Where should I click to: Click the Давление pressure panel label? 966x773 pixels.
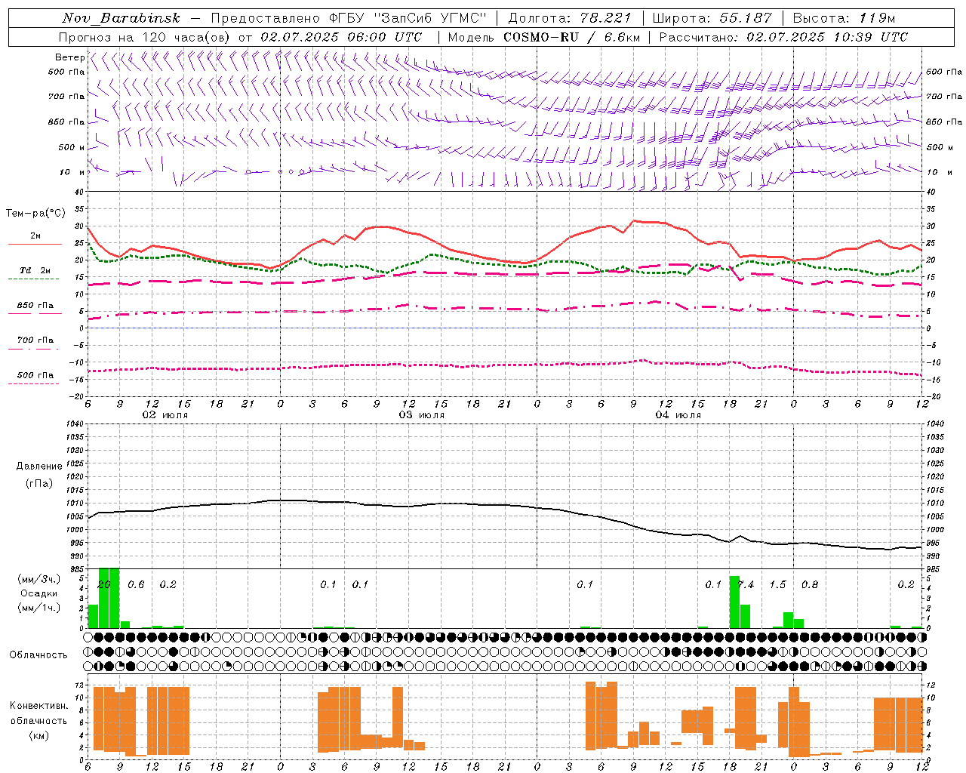tap(39, 467)
